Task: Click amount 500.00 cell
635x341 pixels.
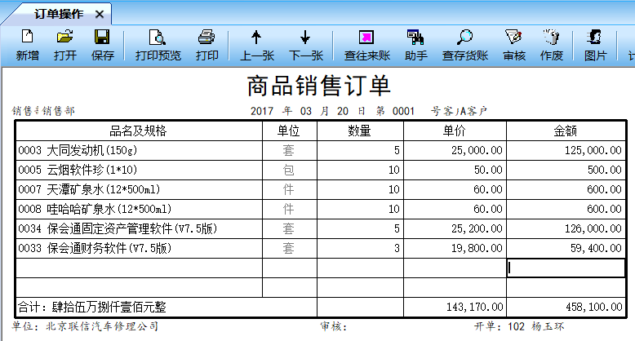Action: (x=566, y=170)
